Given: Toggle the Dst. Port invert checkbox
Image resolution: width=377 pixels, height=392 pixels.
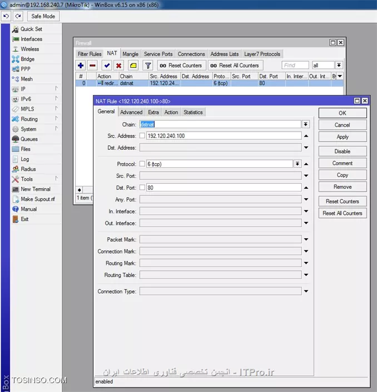Looking at the screenshot, I should (x=142, y=187).
